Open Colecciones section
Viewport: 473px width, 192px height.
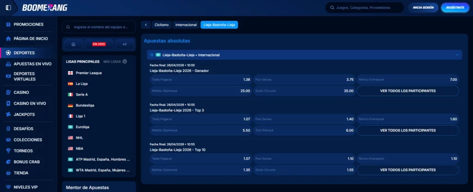(x=28, y=140)
